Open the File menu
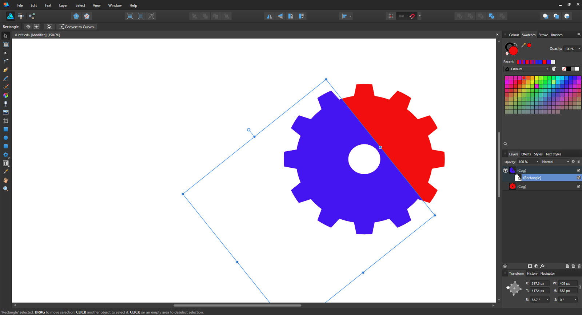The image size is (582, 315). point(20,5)
